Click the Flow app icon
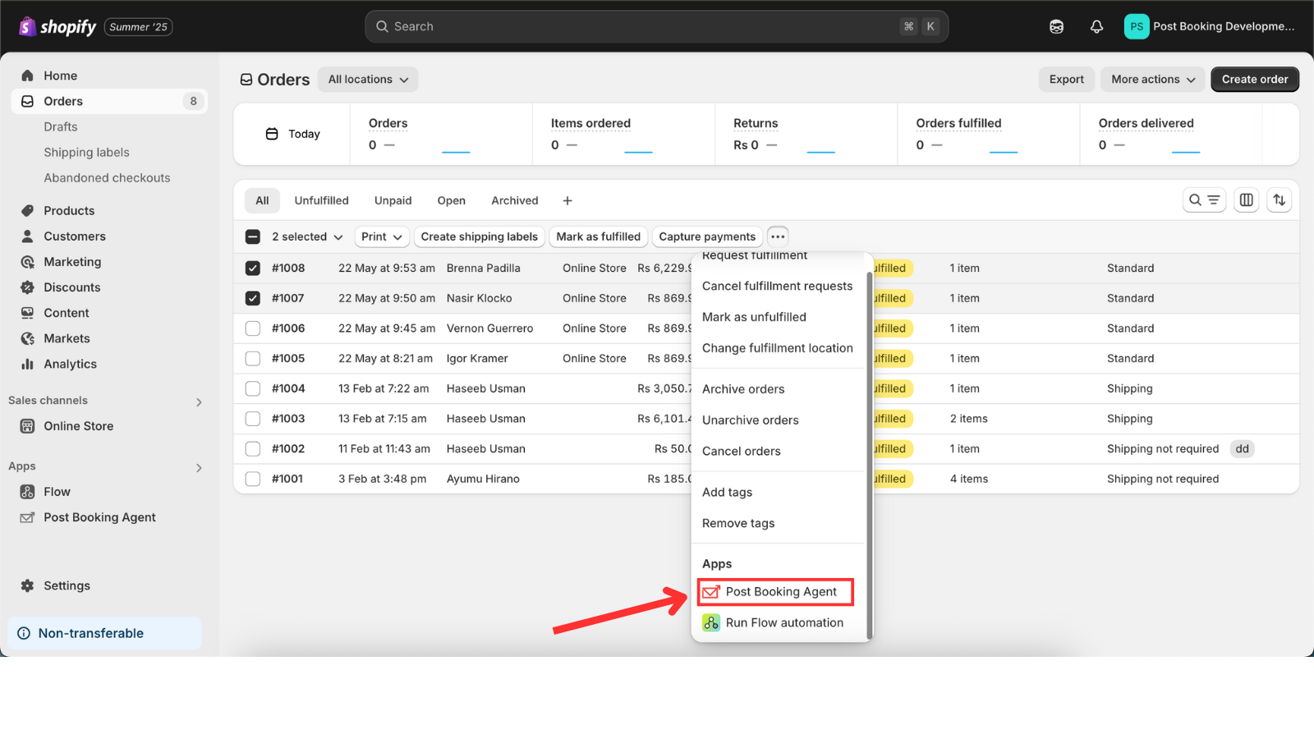The image size is (1314, 739). point(28,492)
